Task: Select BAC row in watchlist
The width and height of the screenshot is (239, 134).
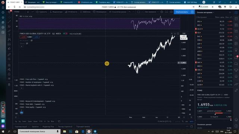Action: pos(214,36)
